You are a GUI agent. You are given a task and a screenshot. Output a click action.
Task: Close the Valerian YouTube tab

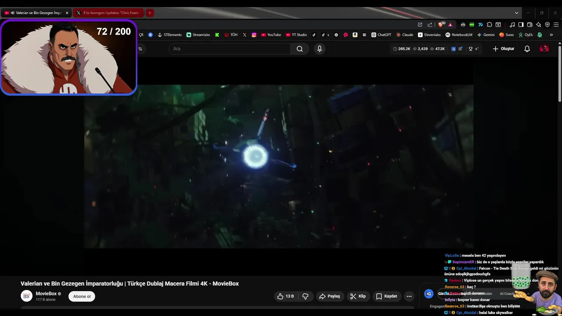[x=67, y=13]
